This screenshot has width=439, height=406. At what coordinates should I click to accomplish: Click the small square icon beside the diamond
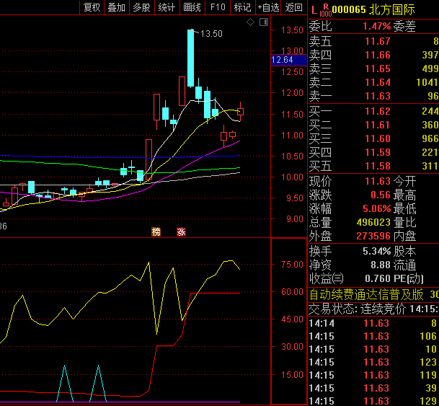tap(261, 22)
